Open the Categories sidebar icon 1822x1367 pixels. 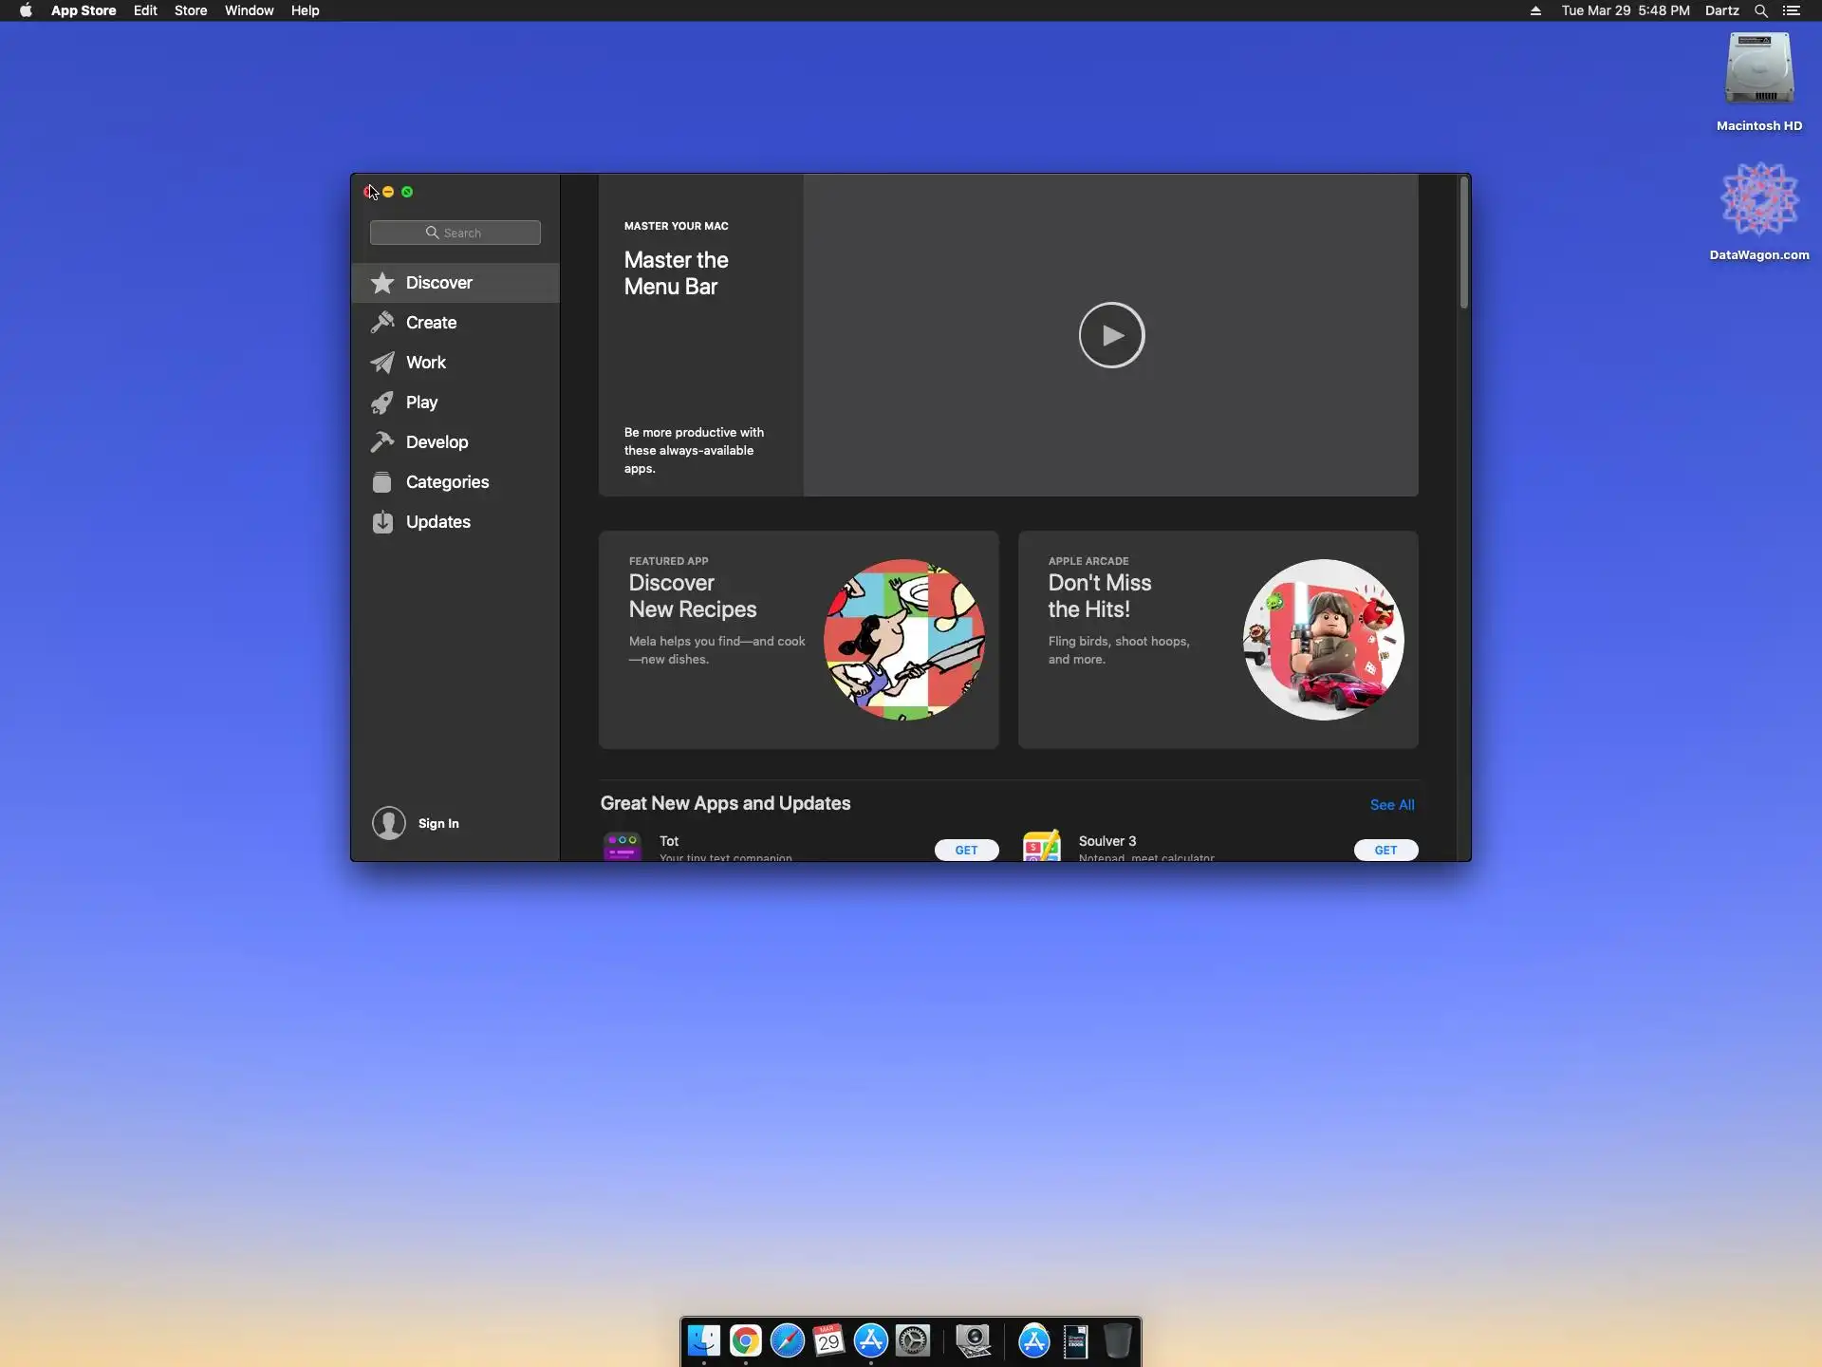pyautogui.click(x=382, y=482)
